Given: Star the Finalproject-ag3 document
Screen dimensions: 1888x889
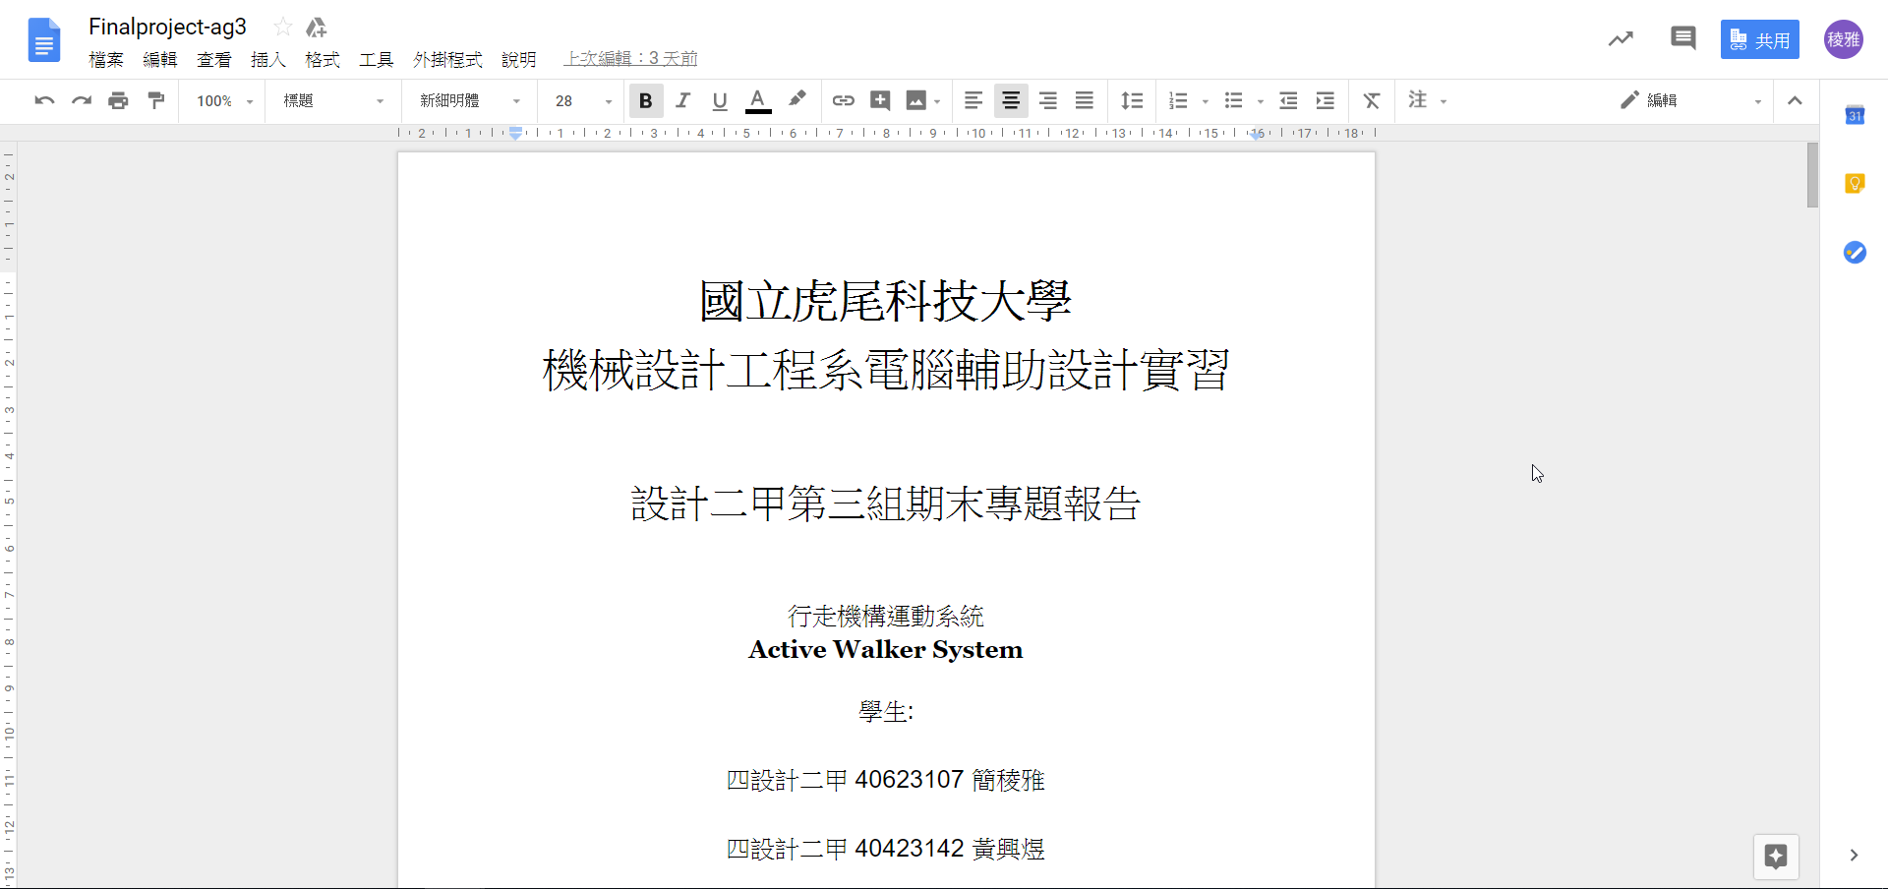Looking at the screenshot, I should 283,28.
